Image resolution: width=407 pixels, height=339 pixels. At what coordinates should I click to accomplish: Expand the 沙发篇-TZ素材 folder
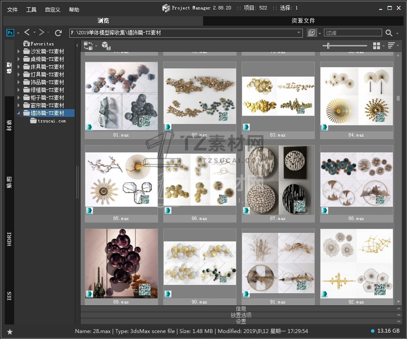pos(18,51)
